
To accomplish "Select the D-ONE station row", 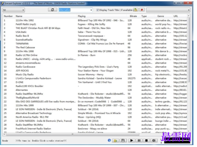I will click(95, 82).
